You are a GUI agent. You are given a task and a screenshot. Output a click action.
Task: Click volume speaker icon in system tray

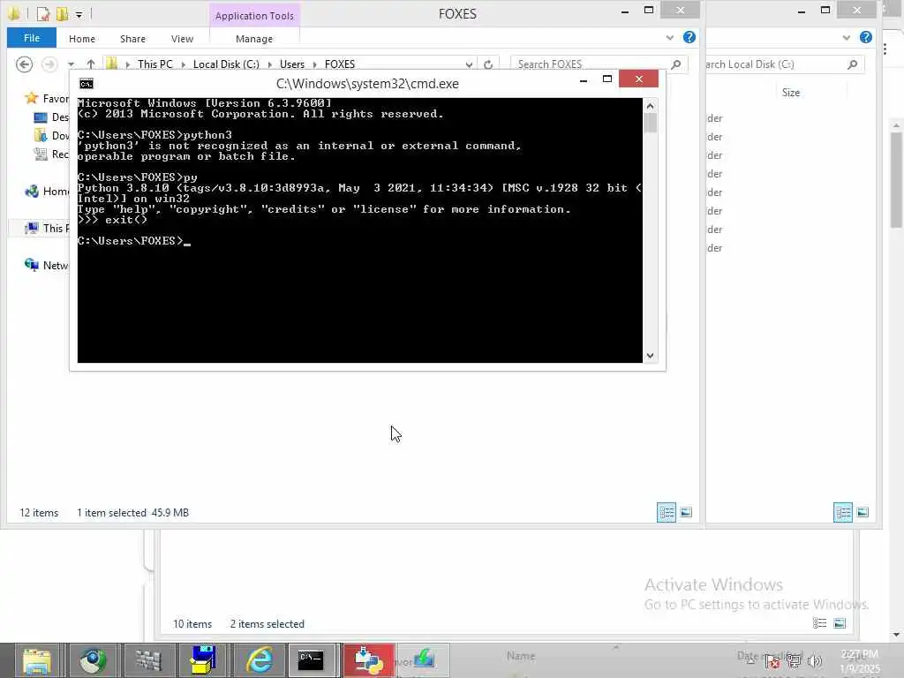click(x=815, y=661)
